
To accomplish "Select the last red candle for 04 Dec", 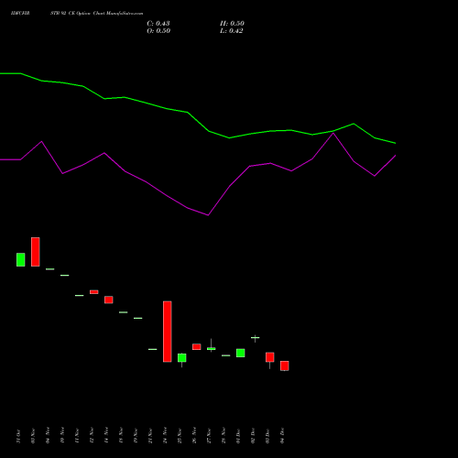I will pos(285,365).
